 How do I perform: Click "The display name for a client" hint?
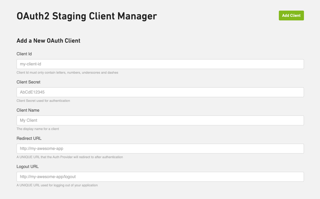pyautogui.click(x=38, y=129)
